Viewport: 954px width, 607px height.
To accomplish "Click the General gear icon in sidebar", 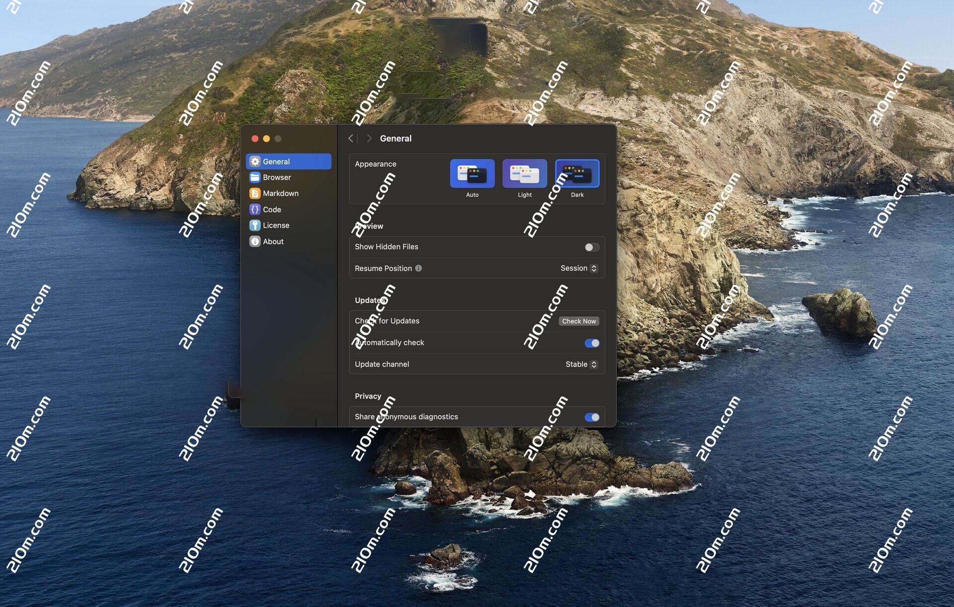I will 255,161.
